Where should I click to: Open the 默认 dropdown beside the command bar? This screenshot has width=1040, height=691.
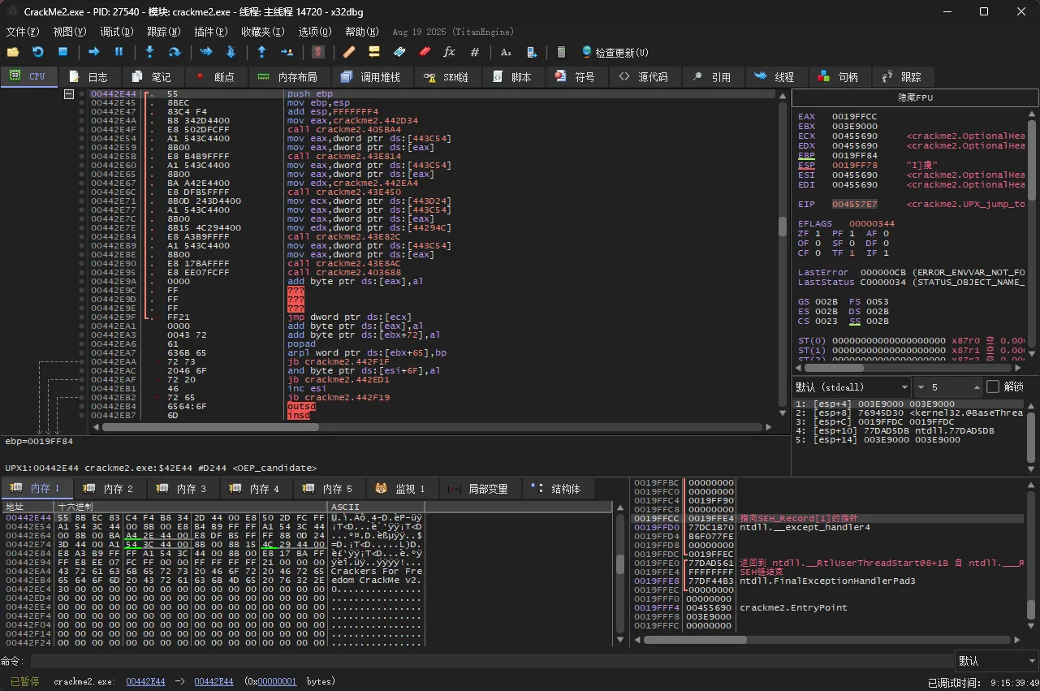point(996,661)
